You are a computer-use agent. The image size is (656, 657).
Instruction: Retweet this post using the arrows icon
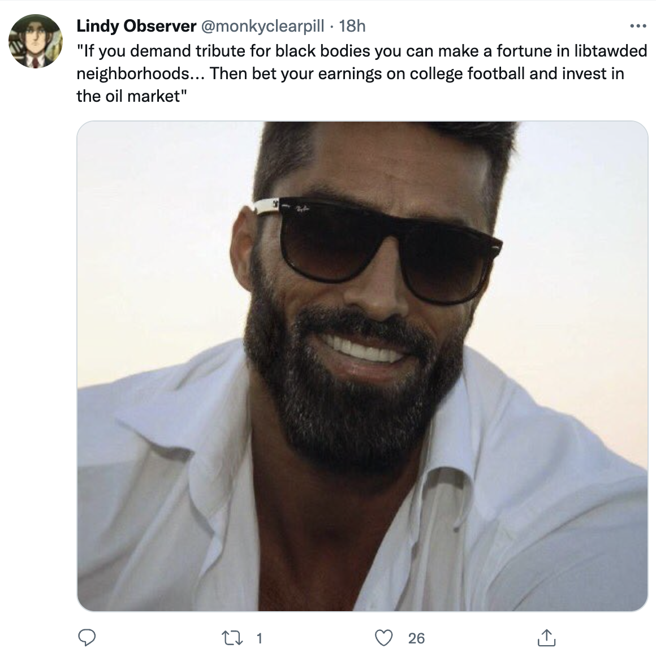[x=232, y=638]
